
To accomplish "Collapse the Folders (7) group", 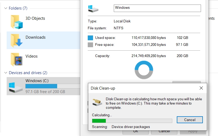I will point(6,8).
